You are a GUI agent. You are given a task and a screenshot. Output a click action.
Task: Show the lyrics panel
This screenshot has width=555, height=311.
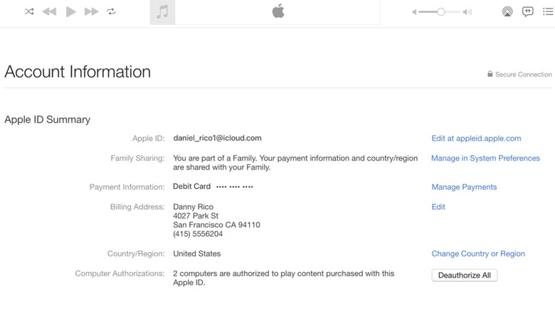pyautogui.click(x=528, y=12)
